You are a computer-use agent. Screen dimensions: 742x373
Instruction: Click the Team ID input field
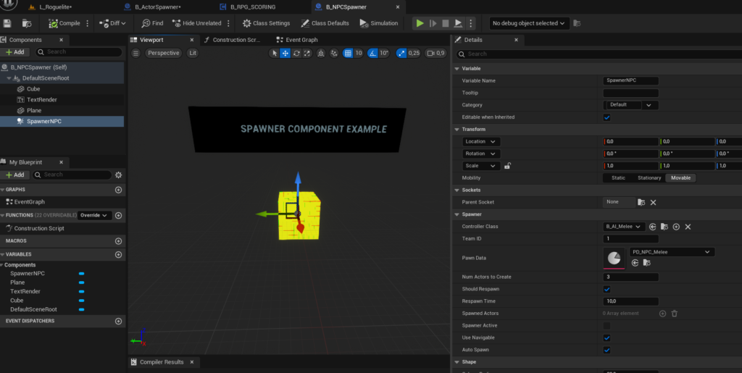click(x=630, y=238)
